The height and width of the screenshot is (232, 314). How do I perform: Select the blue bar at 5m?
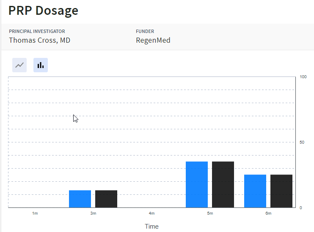click(x=197, y=184)
